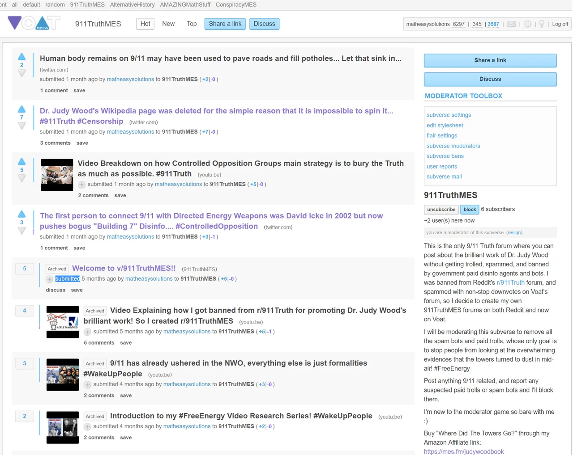Open thumbnail of Video Breakdown Controlled Opposition post
This screenshot has height=455, width=573.
click(x=57, y=175)
